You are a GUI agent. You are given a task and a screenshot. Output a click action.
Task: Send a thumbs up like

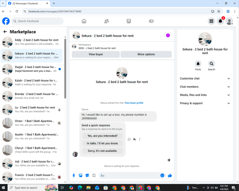170,176
